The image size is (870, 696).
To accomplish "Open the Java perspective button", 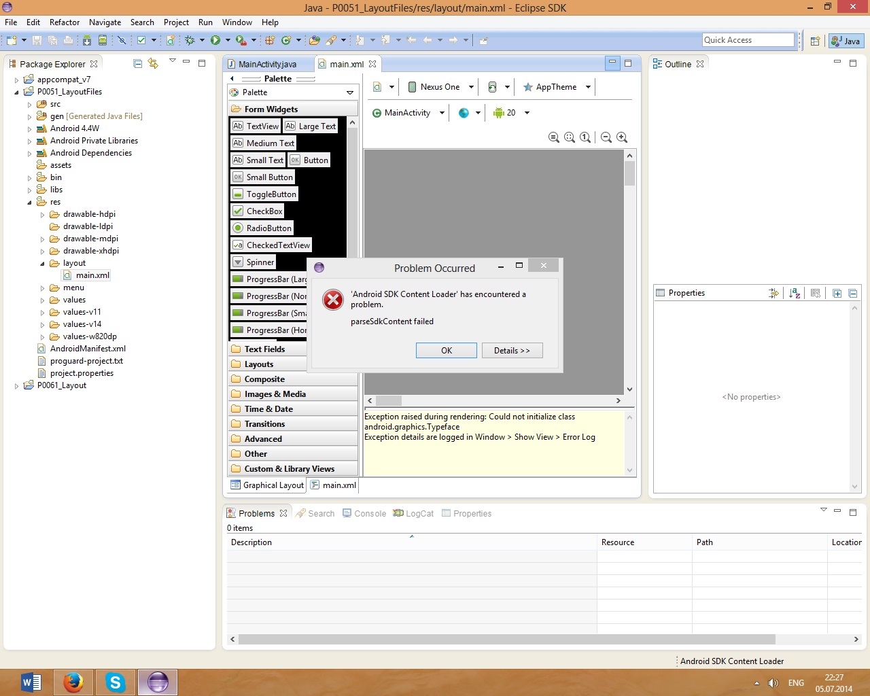I will (x=846, y=41).
